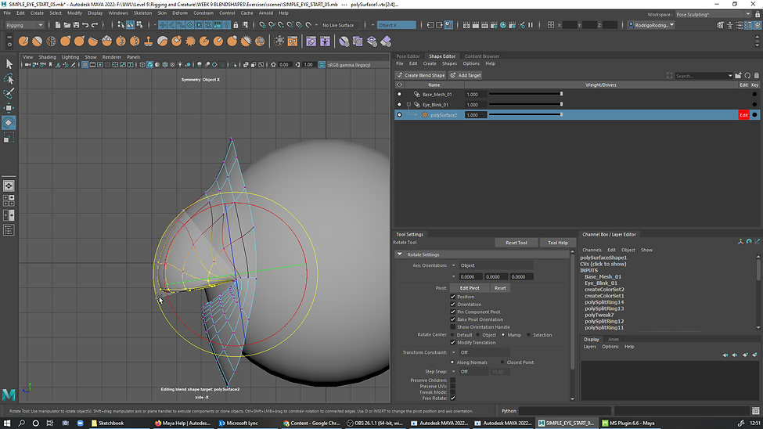763x429 pixels.
Task: Uncheck the Orientation pivot checkbox
Action: coord(452,305)
